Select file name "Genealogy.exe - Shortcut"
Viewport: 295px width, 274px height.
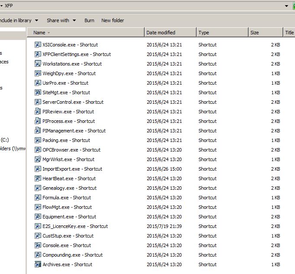(x=69, y=188)
